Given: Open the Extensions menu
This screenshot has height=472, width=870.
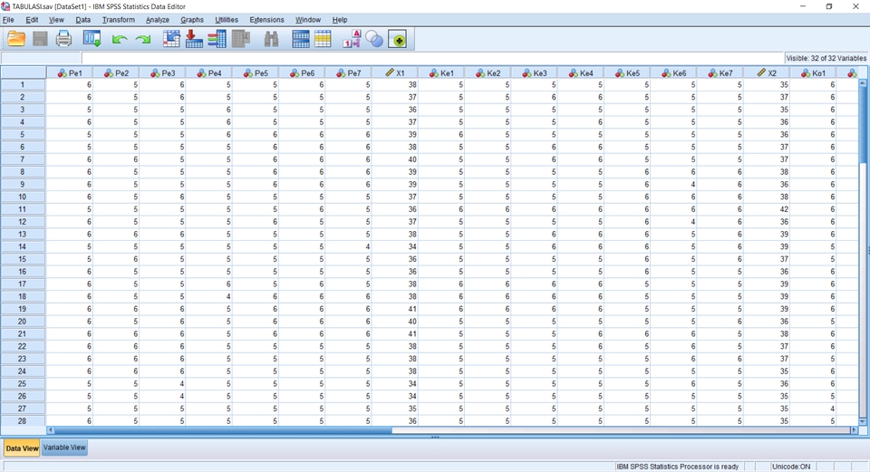Looking at the screenshot, I should coord(266,19).
